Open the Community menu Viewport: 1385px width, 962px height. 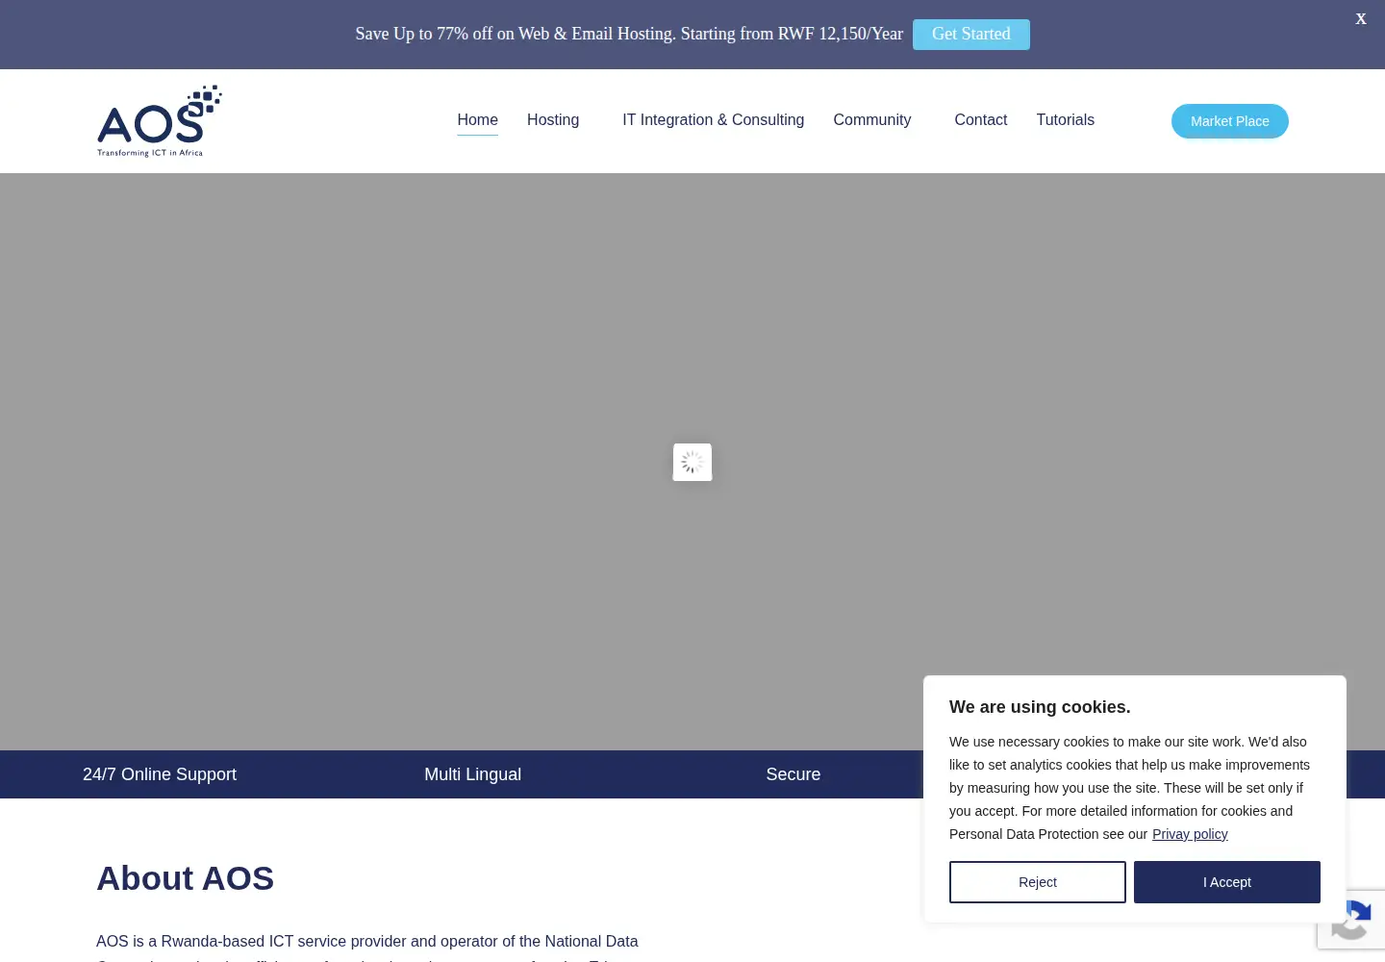[x=871, y=120]
